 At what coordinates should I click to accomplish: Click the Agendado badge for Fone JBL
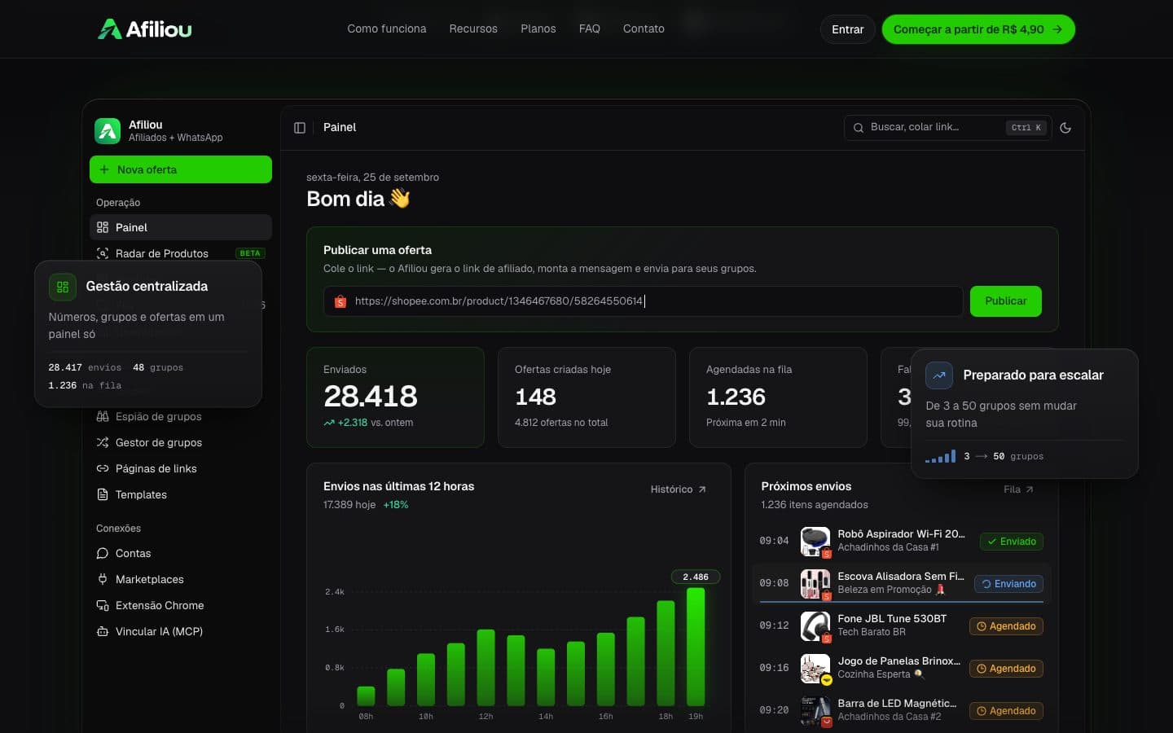click(x=1006, y=626)
